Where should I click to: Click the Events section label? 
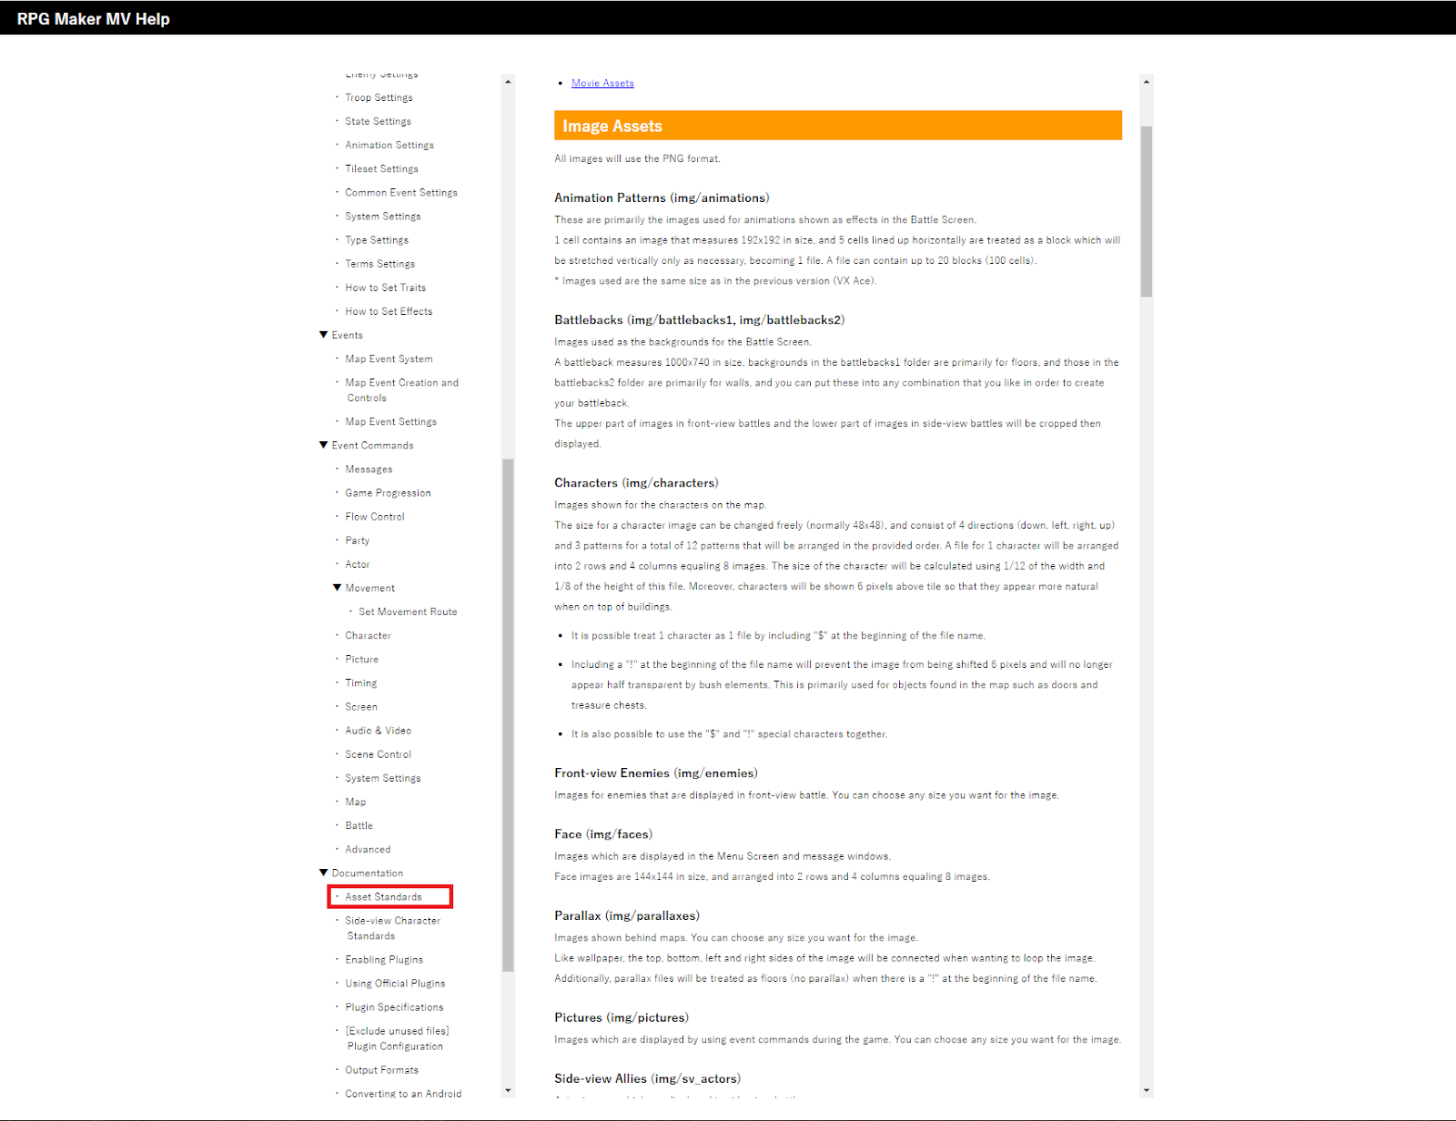[347, 335]
